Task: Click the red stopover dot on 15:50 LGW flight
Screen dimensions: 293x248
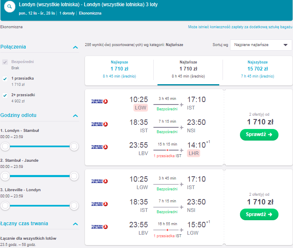Action: pyautogui.click(x=167, y=230)
